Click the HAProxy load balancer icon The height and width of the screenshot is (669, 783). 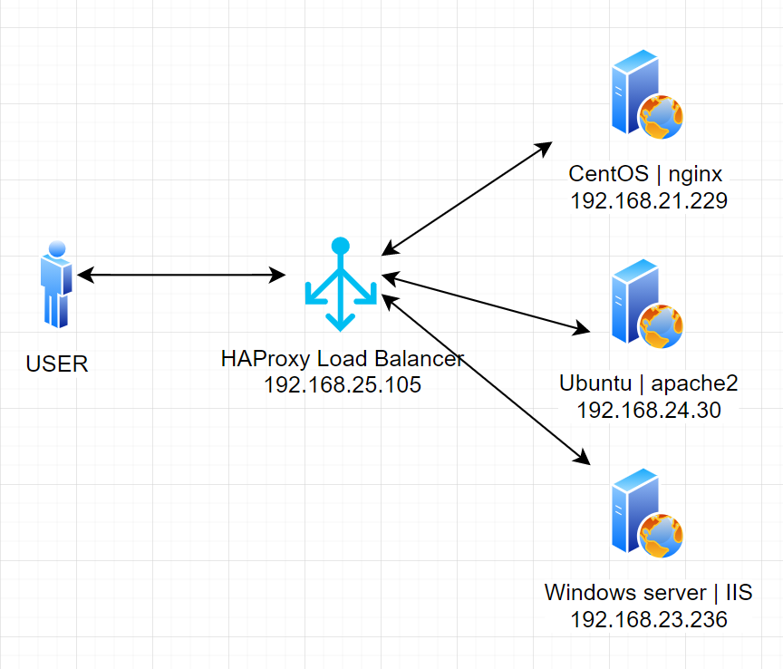pos(341,285)
